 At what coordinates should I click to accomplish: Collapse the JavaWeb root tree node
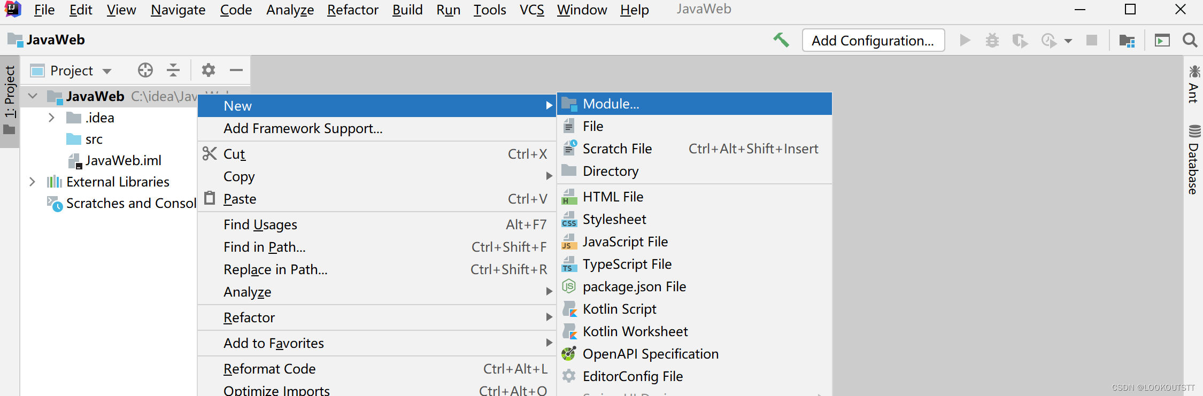coord(33,96)
